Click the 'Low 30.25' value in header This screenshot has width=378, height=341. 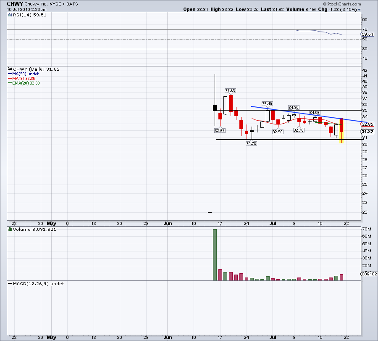point(247,9)
